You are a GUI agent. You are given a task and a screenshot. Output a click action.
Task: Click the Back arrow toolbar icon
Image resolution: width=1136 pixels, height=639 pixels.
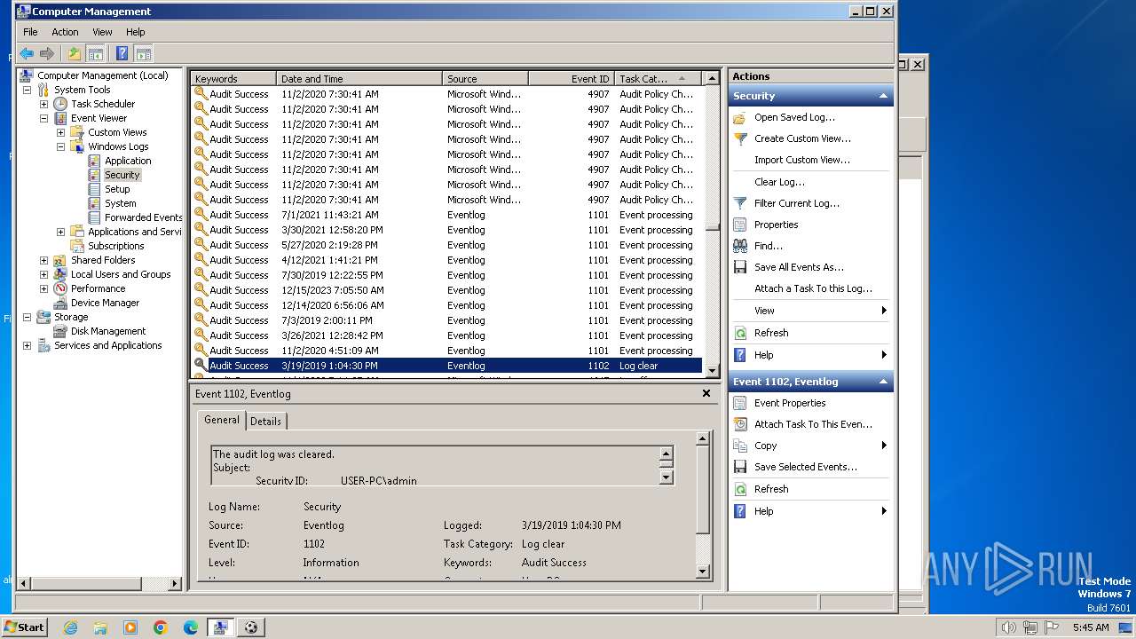click(x=27, y=54)
